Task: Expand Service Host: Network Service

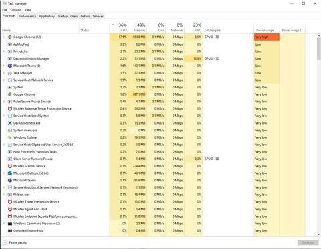Action: [4, 80]
